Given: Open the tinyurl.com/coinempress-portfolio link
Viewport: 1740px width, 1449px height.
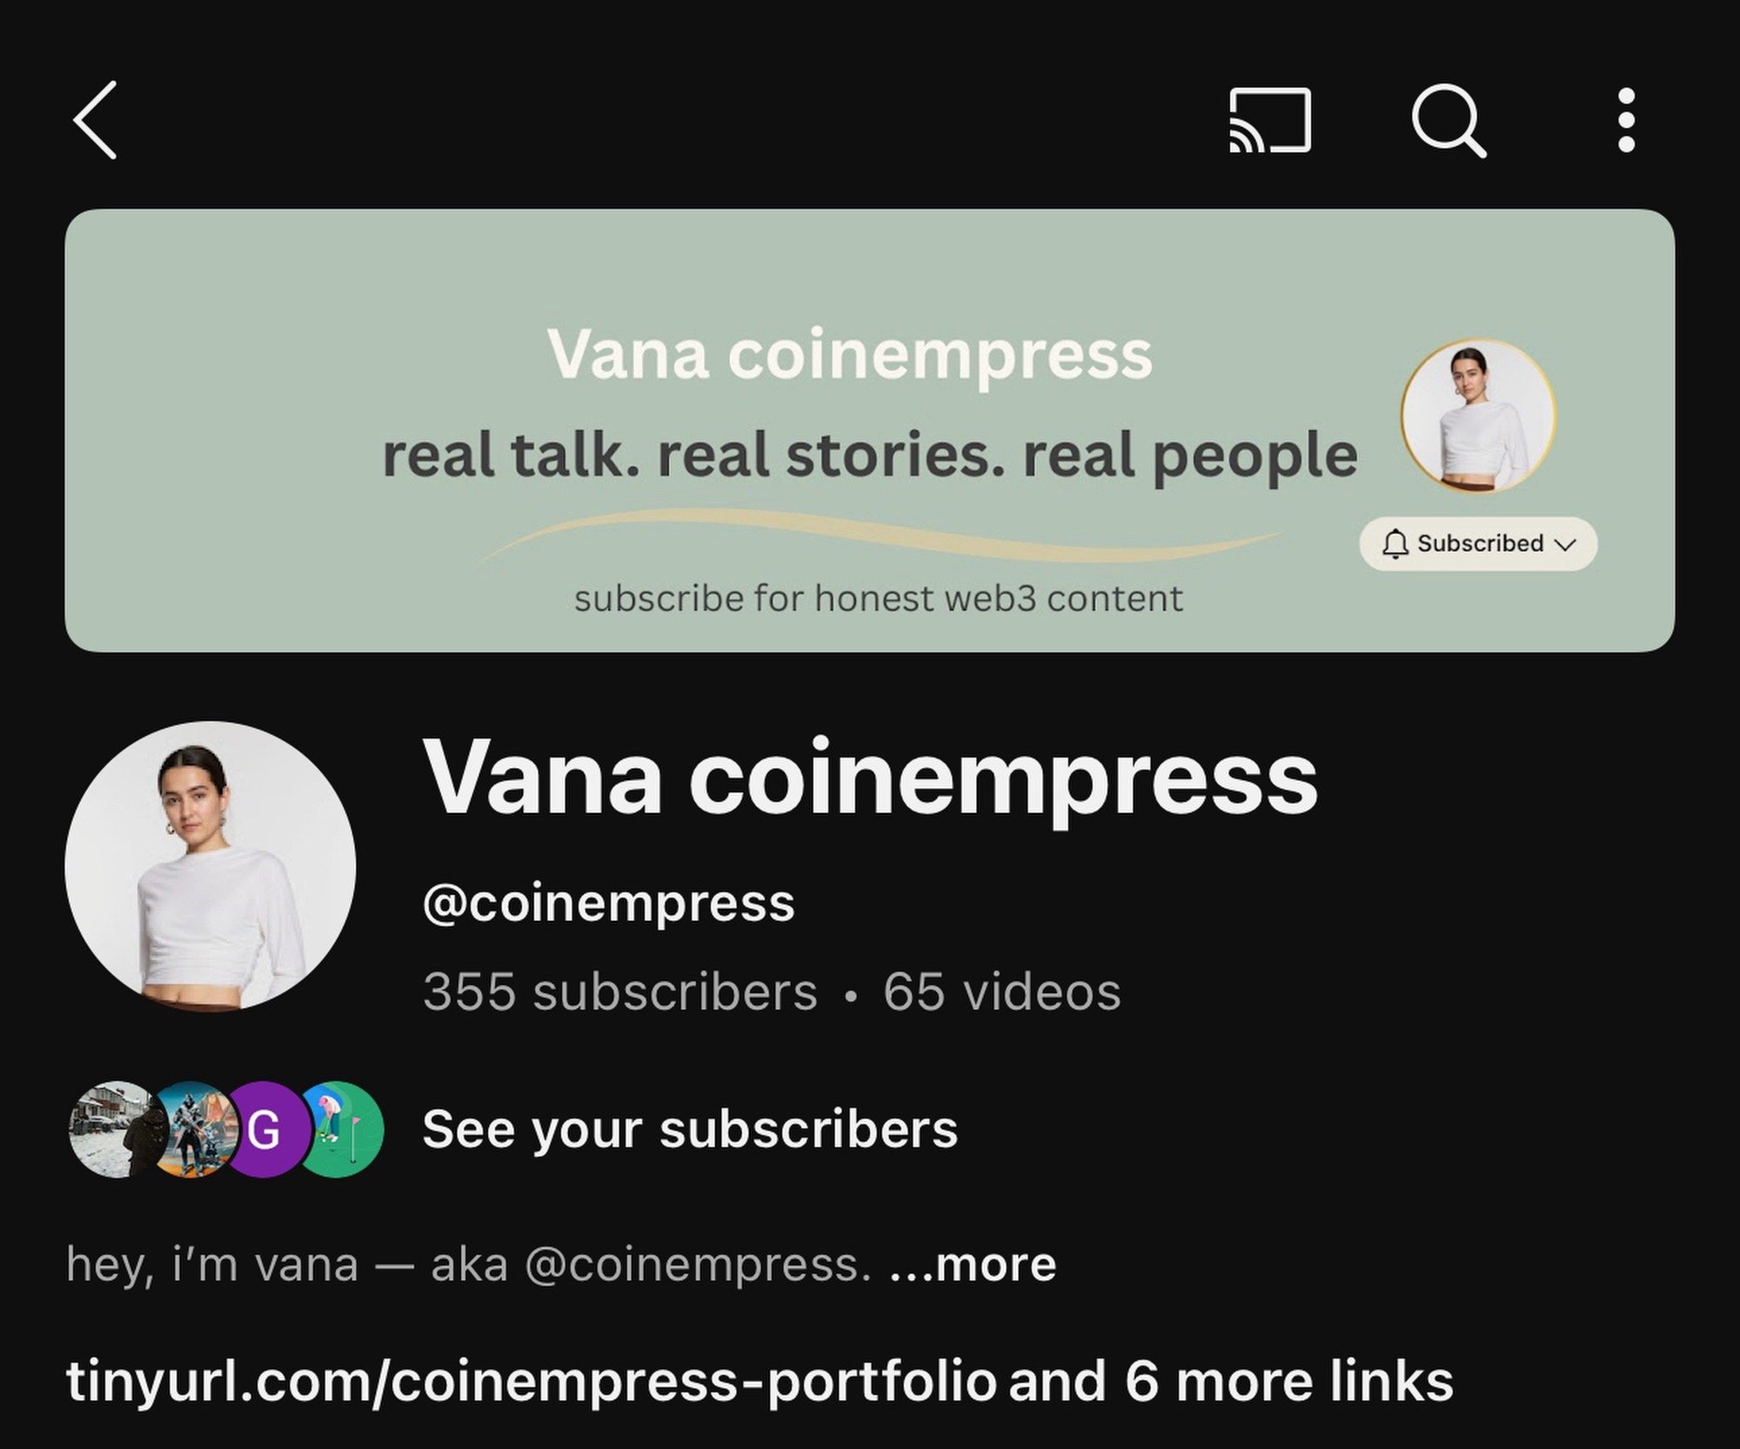Looking at the screenshot, I should (531, 1383).
